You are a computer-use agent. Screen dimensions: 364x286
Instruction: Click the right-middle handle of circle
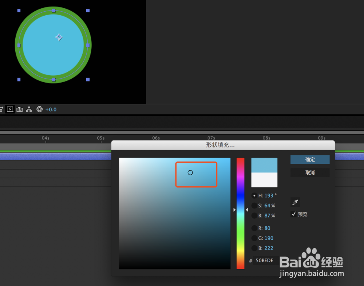click(x=88, y=45)
